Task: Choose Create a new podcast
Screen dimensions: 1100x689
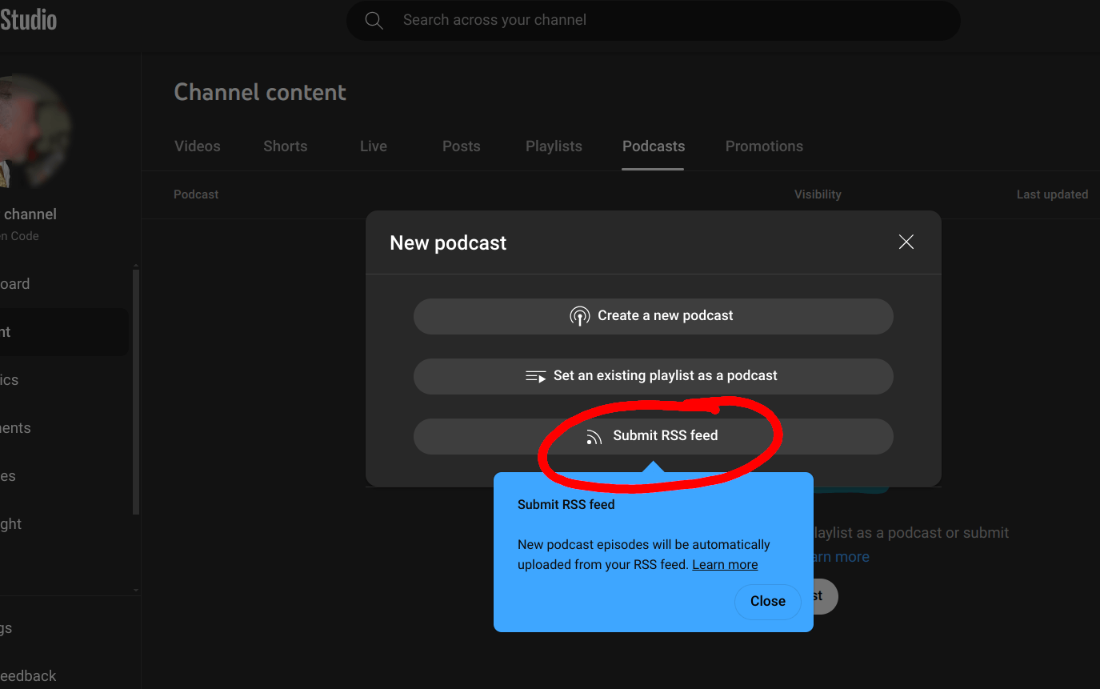Action: pos(653,316)
